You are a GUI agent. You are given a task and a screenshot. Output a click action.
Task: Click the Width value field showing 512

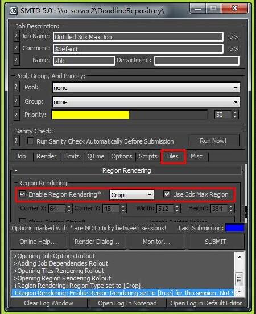(x=165, y=209)
